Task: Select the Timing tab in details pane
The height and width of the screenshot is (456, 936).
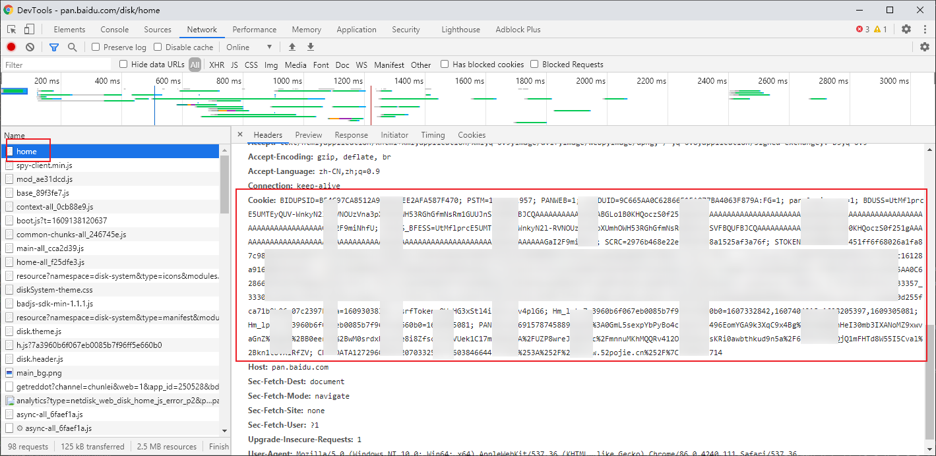Action: [433, 134]
